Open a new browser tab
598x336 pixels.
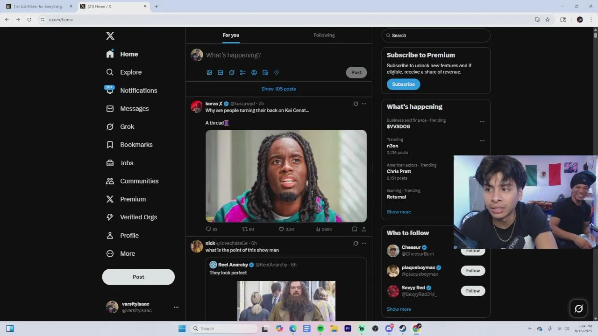tap(156, 7)
